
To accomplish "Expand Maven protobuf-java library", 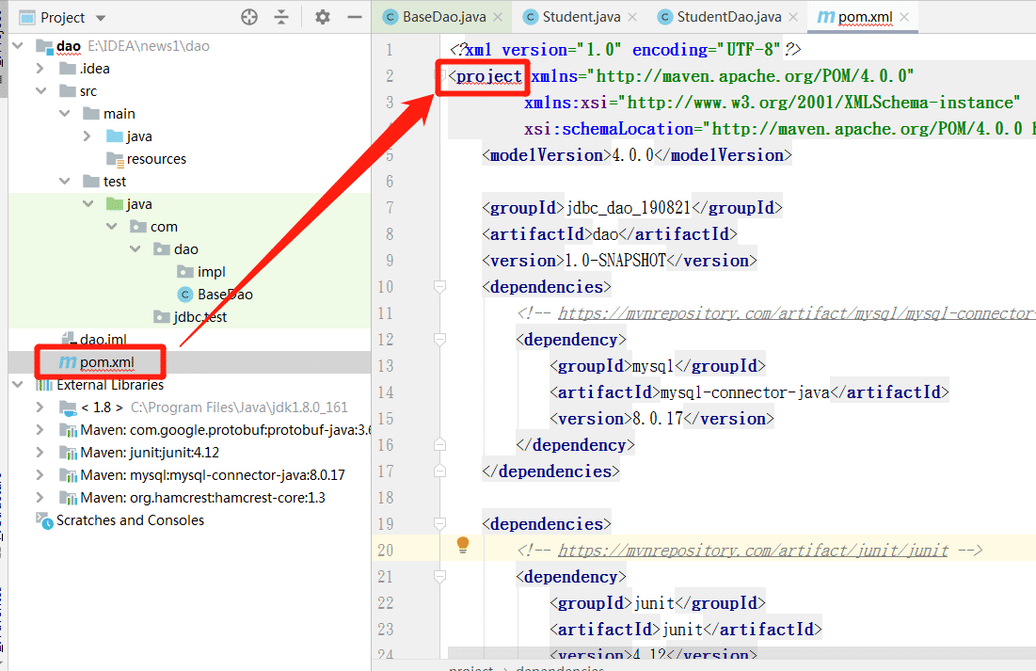I will tap(40, 430).
